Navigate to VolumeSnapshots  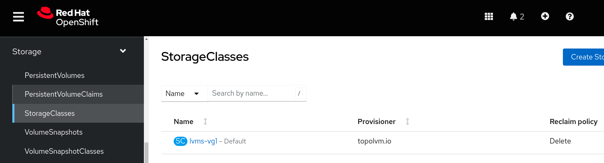pyautogui.click(x=53, y=132)
